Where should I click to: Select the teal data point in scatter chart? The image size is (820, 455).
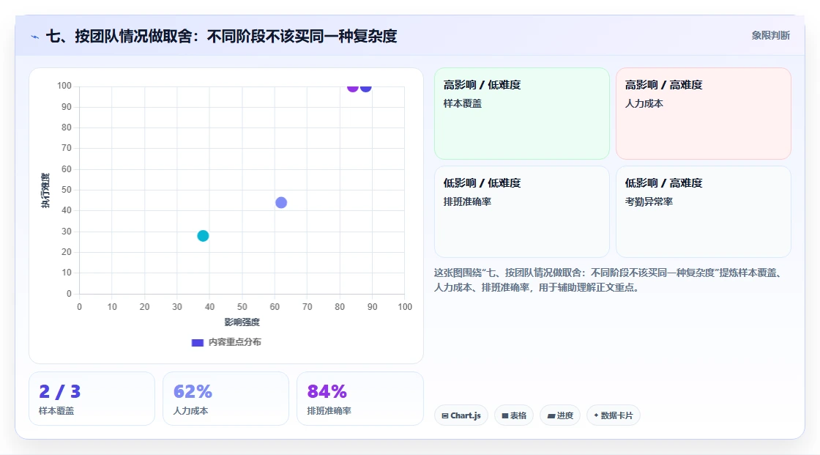click(x=203, y=236)
